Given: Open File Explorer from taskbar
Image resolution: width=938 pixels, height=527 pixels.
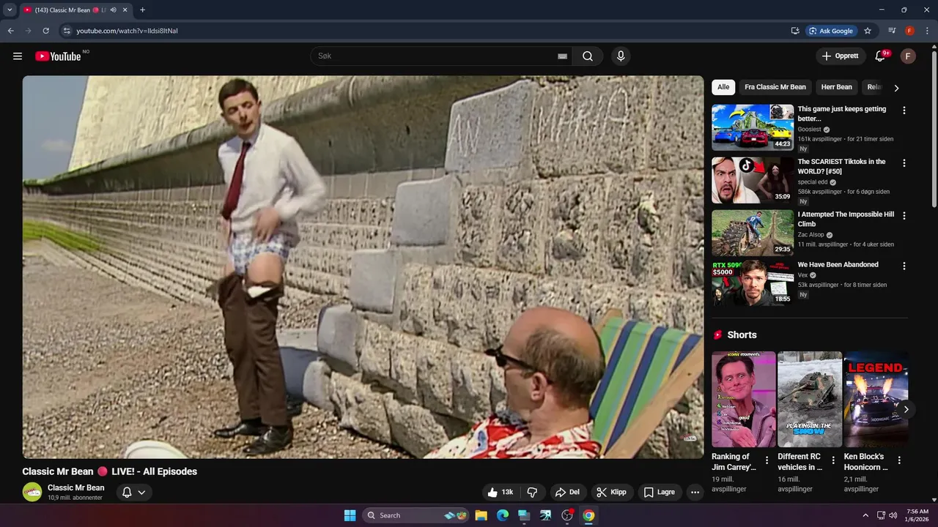Looking at the screenshot, I should pyautogui.click(x=481, y=515).
